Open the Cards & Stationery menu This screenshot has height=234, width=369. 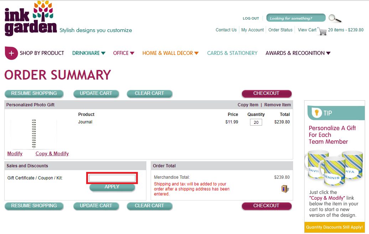(232, 53)
